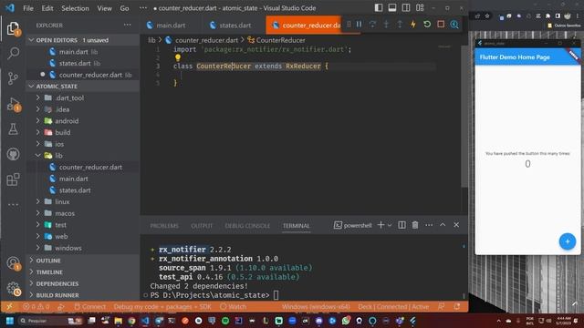Viewport: 584px width, 328px height.
Task: Open the Selection menu
Action: 75,8
